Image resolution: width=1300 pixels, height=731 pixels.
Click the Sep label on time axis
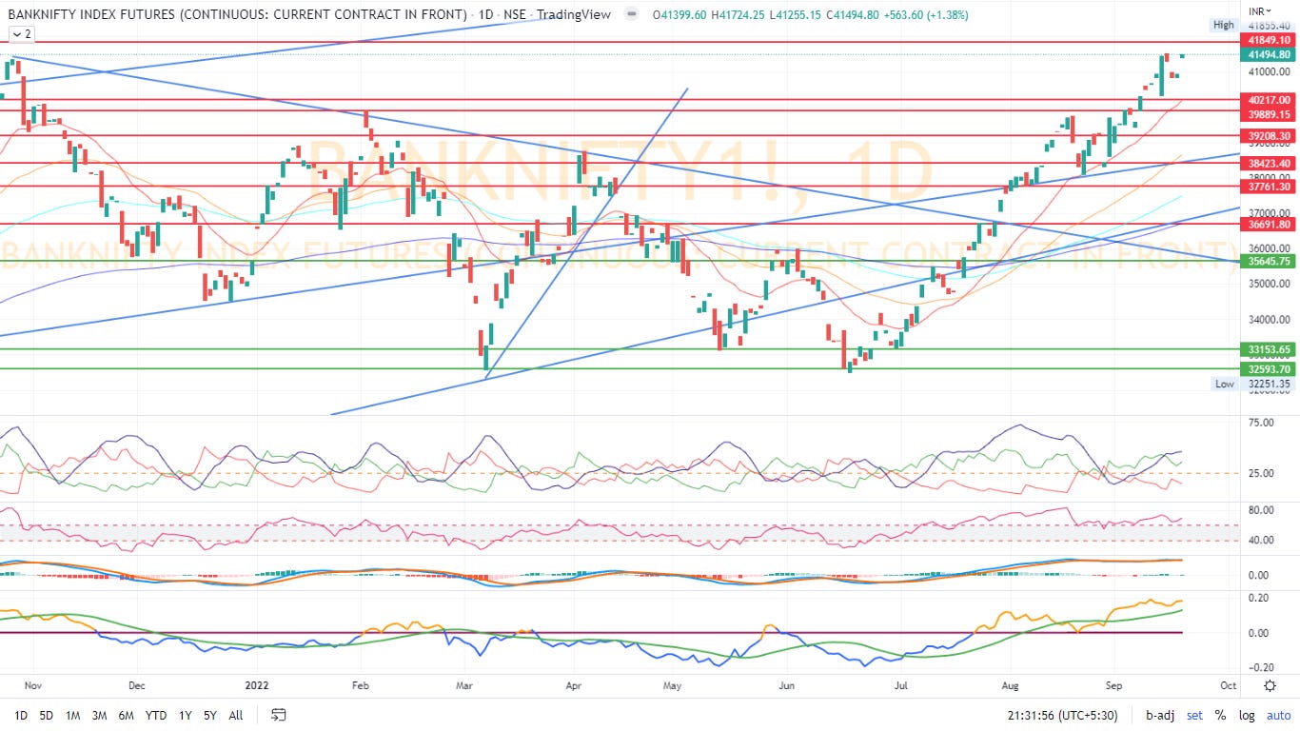pyautogui.click(x=1114, y=685)
